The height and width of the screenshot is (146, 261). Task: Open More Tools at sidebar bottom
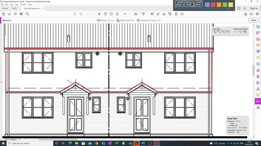click(x=258, y=108)
